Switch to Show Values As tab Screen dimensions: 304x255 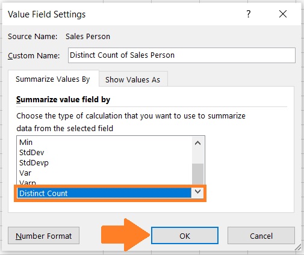(x=133, y=79)
